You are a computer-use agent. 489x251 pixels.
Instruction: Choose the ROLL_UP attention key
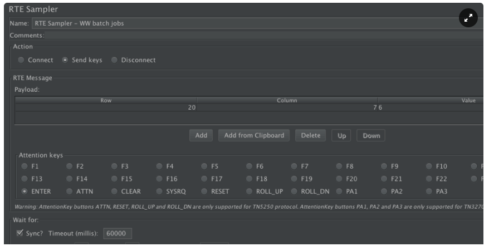(249, 191)
